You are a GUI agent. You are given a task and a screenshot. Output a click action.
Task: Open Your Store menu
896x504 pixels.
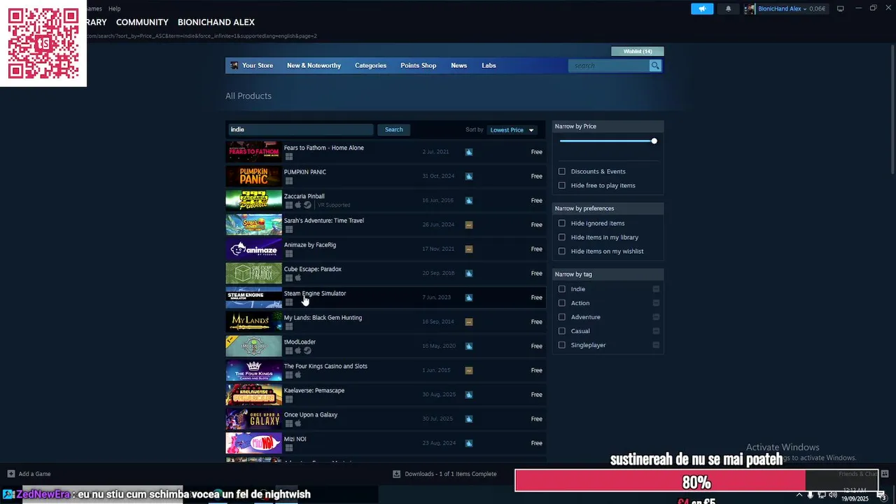[x=258, y=66]
